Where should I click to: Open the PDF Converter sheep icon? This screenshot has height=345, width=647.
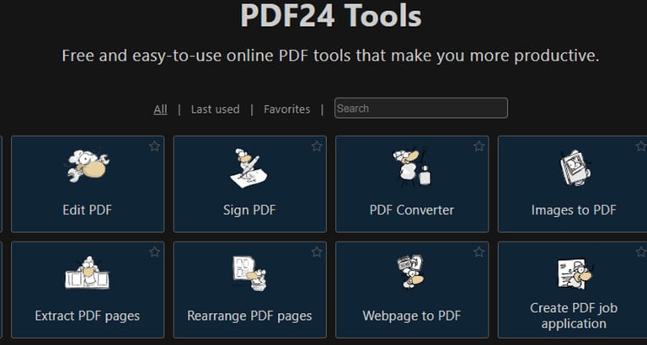(412, 167)
